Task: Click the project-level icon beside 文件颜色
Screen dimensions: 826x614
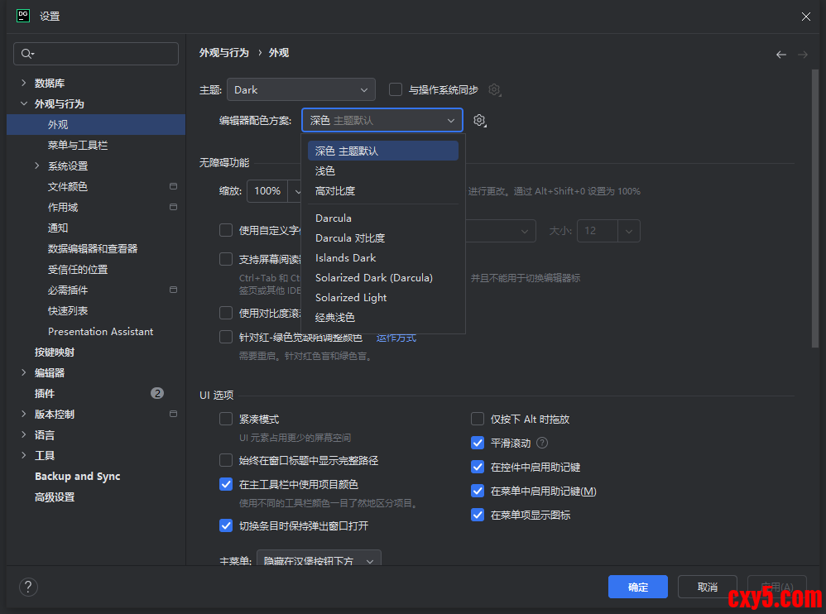Action: coord(173,187)
